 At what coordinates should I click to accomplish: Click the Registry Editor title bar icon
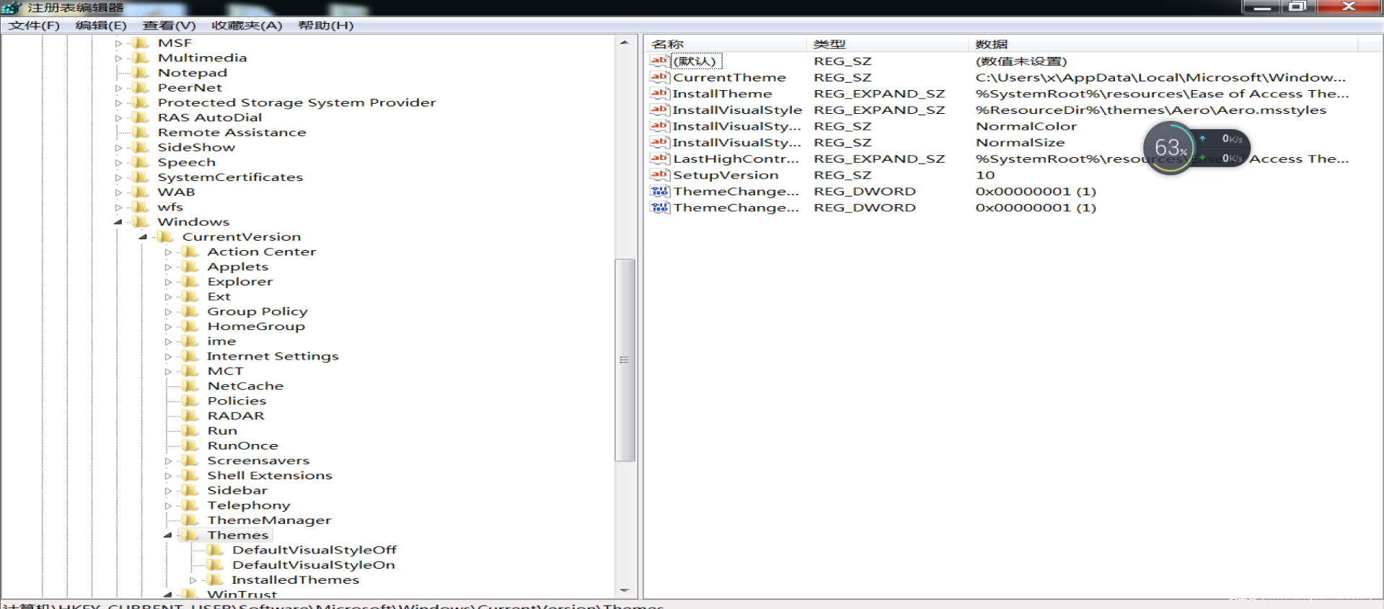click(x=12, y=8)
